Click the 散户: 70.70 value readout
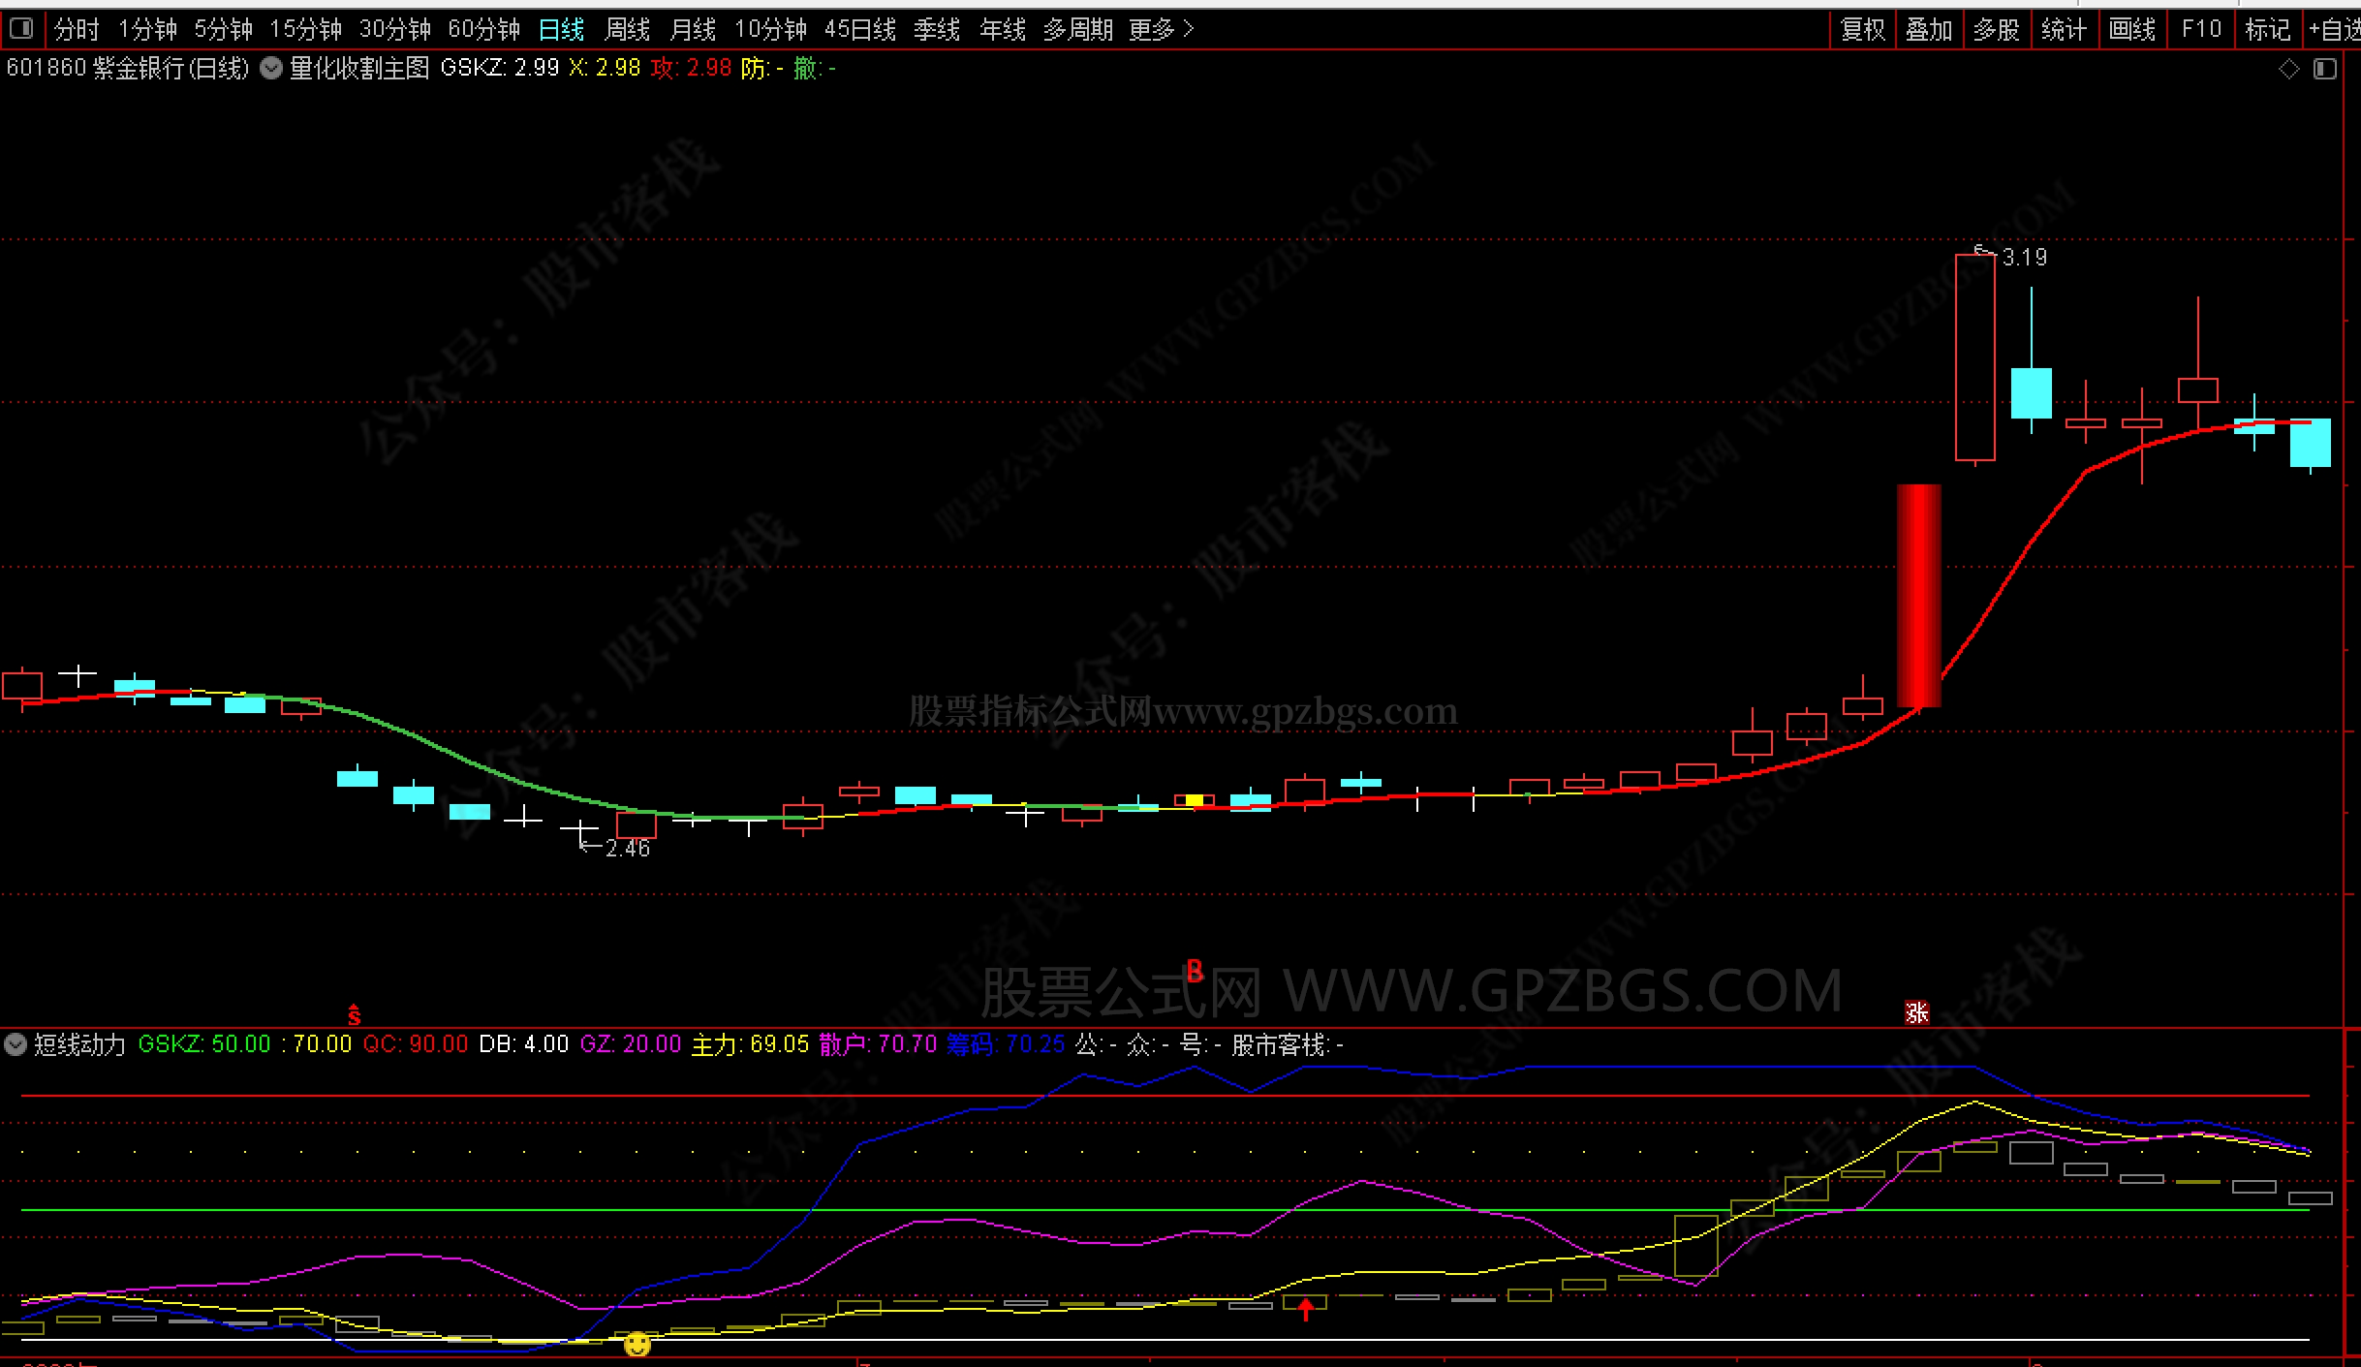 pyautogui.click(x=878, y=1044)
